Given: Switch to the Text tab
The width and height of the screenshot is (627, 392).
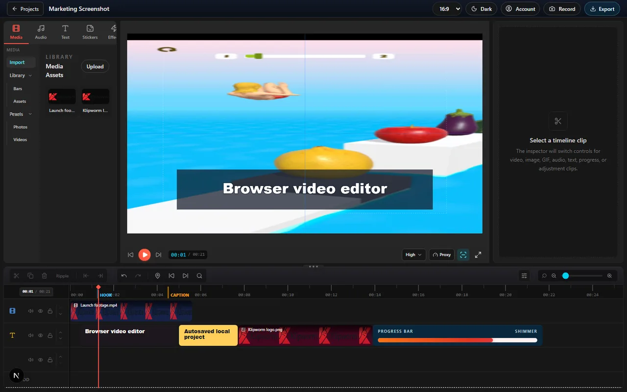Looking at the screenshot, I should point(65,32).
